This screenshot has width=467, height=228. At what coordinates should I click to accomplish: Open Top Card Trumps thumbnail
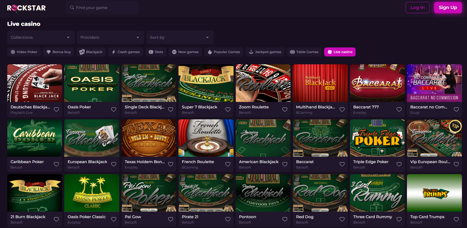point(434,193)
